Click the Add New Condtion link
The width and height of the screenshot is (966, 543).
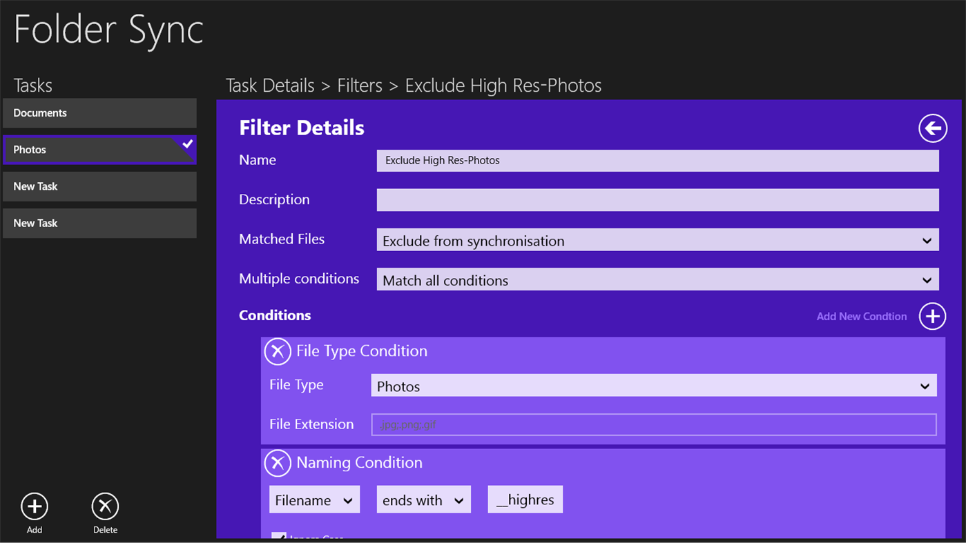(861, 316)
